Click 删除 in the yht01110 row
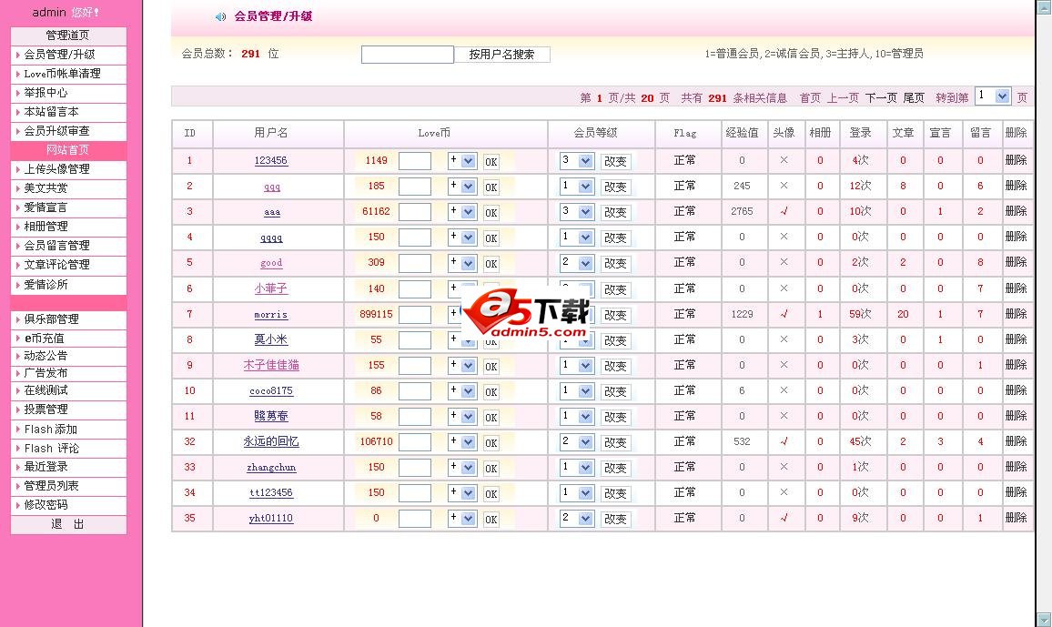 click(1016, 518)
